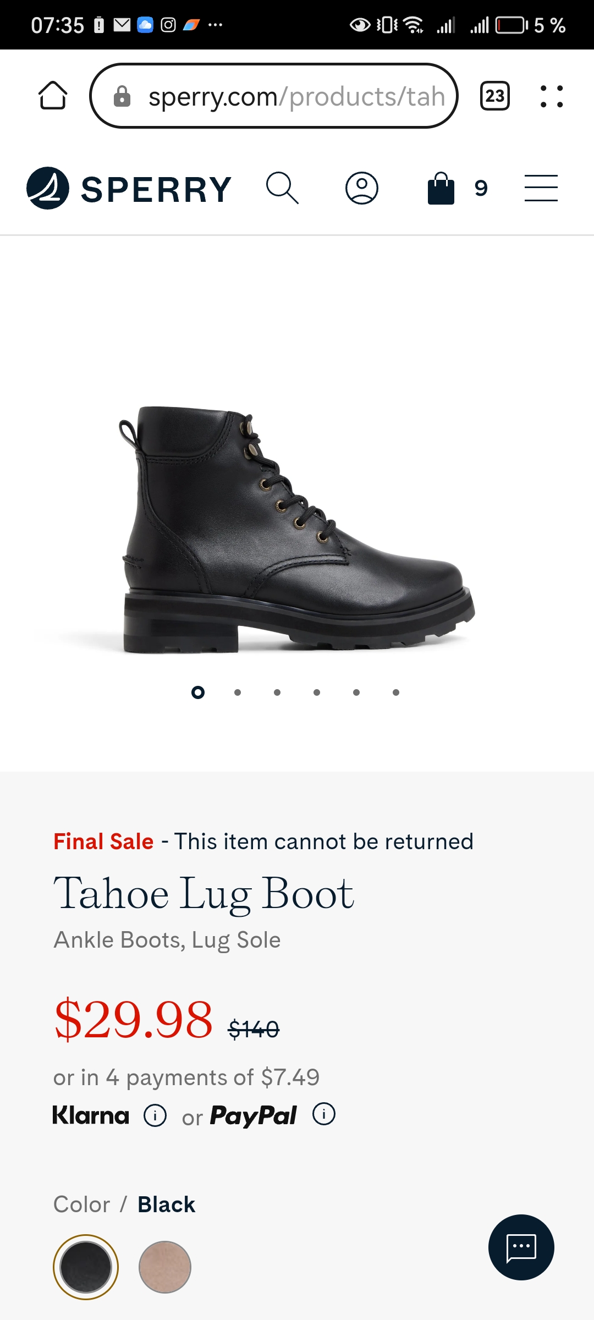Tap the sperry.com address bar
The width and height of the screenshot is (594, 1320).
click(x=274, y=96)
